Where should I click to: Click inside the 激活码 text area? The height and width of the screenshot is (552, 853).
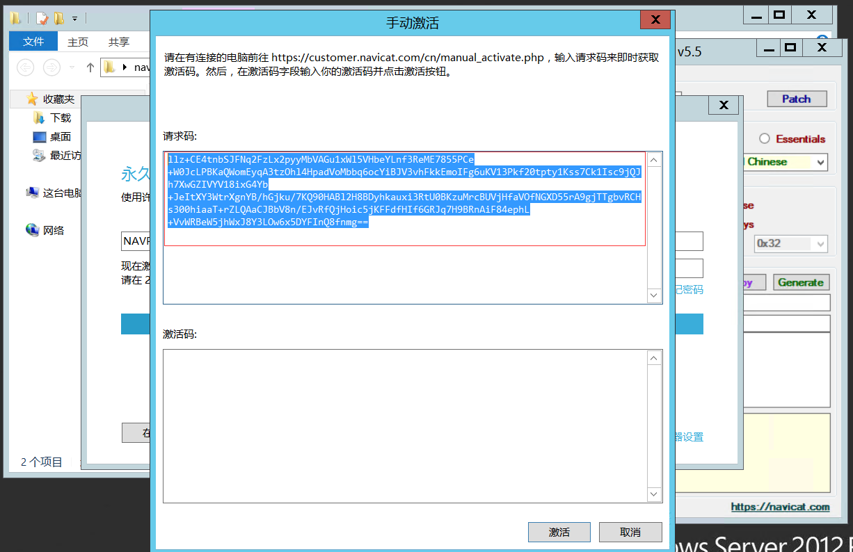tap(405, 425)
